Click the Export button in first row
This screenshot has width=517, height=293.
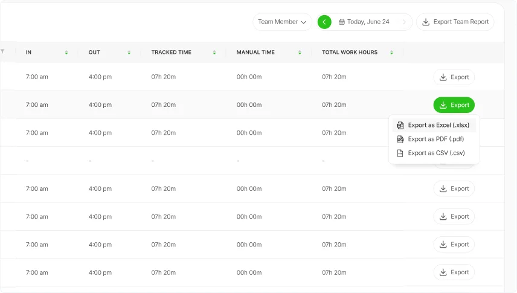click(454, 77)
